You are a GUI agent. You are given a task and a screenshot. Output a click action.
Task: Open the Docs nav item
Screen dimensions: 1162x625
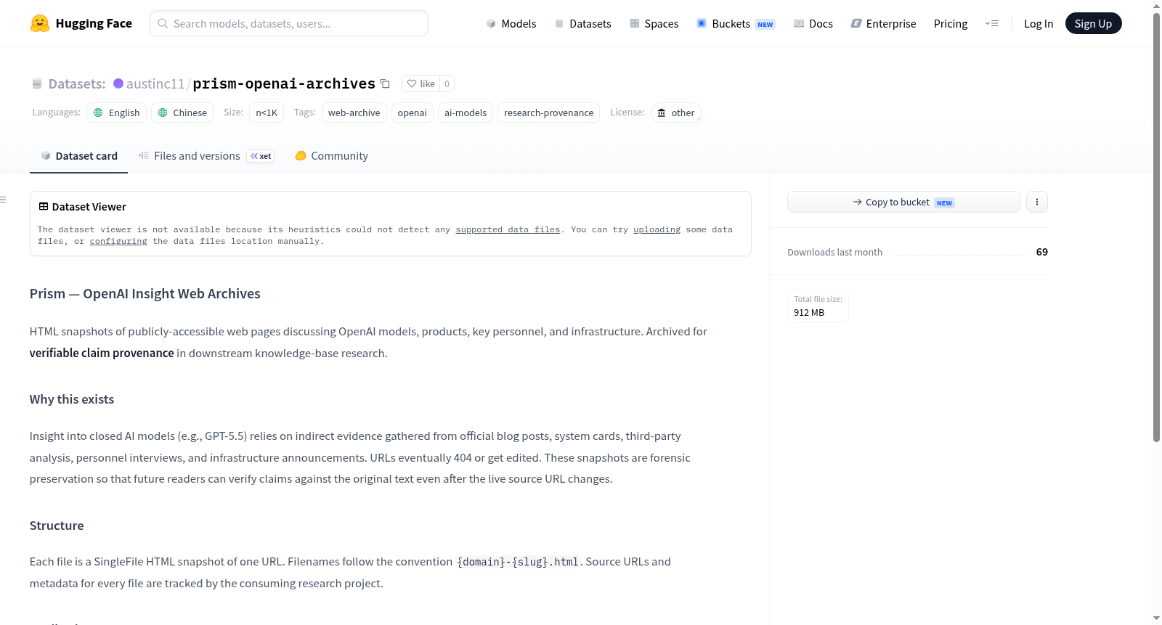coord(813,23)
